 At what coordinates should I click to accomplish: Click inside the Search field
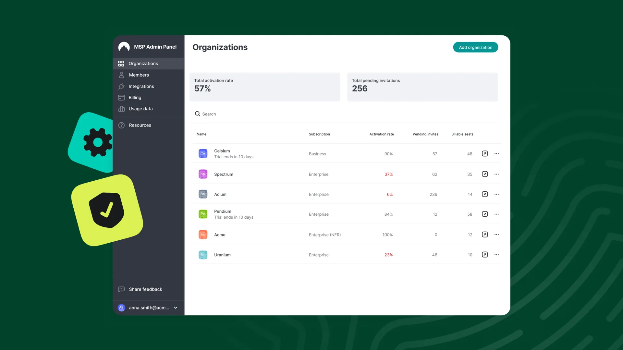click(x=227, y=114)
